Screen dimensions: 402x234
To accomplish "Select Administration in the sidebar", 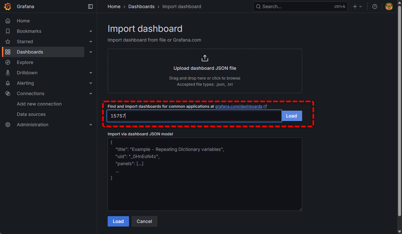I will [x=32, y=125].
